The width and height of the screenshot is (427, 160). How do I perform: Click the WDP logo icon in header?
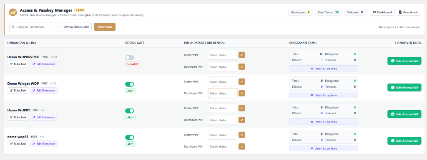click(13, 12)
